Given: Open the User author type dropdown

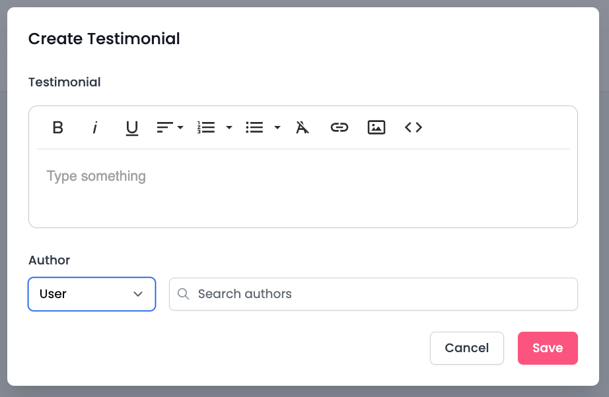Looking at the screenshot, I should (x=92, y=294).
